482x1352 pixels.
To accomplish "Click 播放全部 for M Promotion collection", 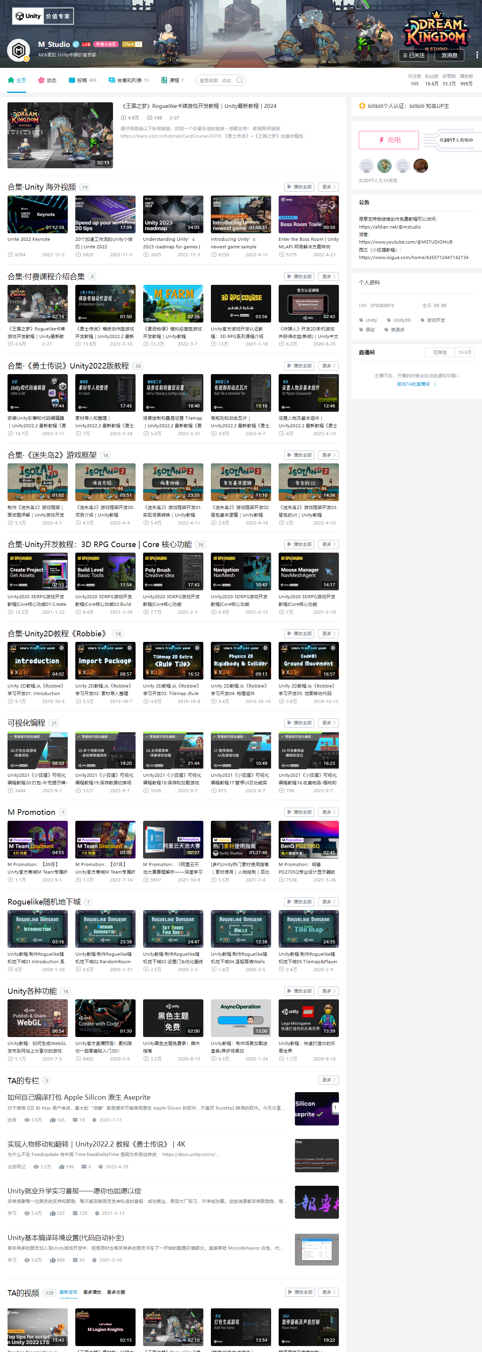I will click(x=300, y=812).
